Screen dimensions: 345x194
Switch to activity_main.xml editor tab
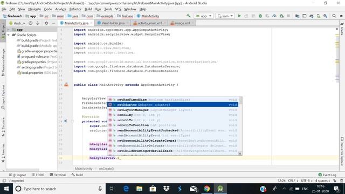click(x=149, y=23)
